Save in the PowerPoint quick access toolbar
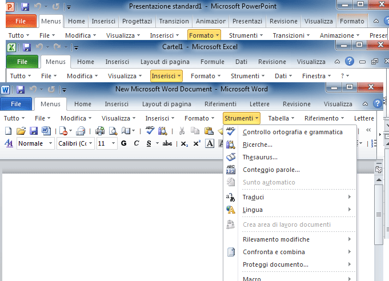Image resolution: width=389 pixels, height=281 pixels. click(x=25, y=7)
